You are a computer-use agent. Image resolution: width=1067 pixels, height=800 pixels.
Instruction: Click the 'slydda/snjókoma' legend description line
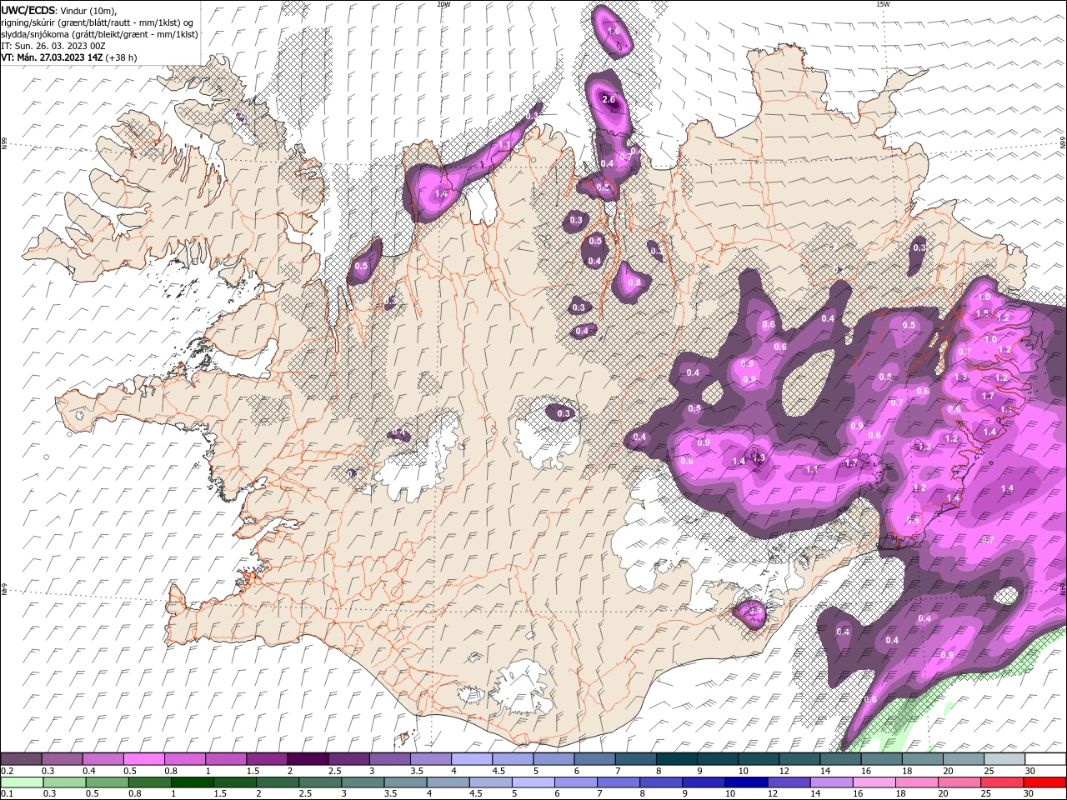[99, 34]
